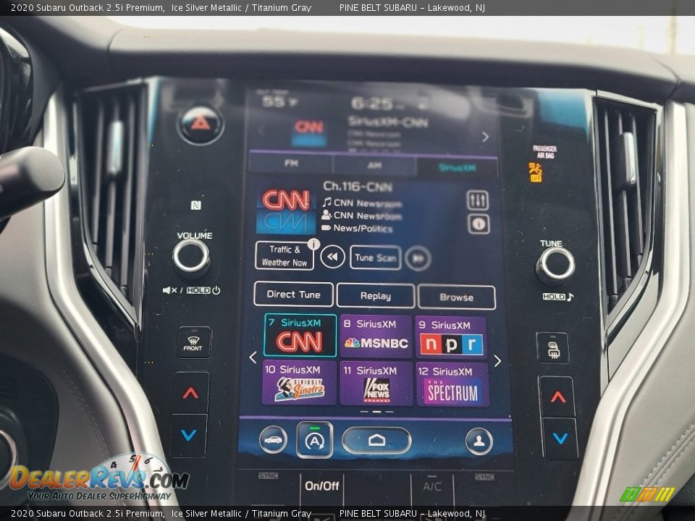Image resolution: width=695 pixels, height=521 pixels.
Task: Tap the Home button
Action: coord(376,441)
